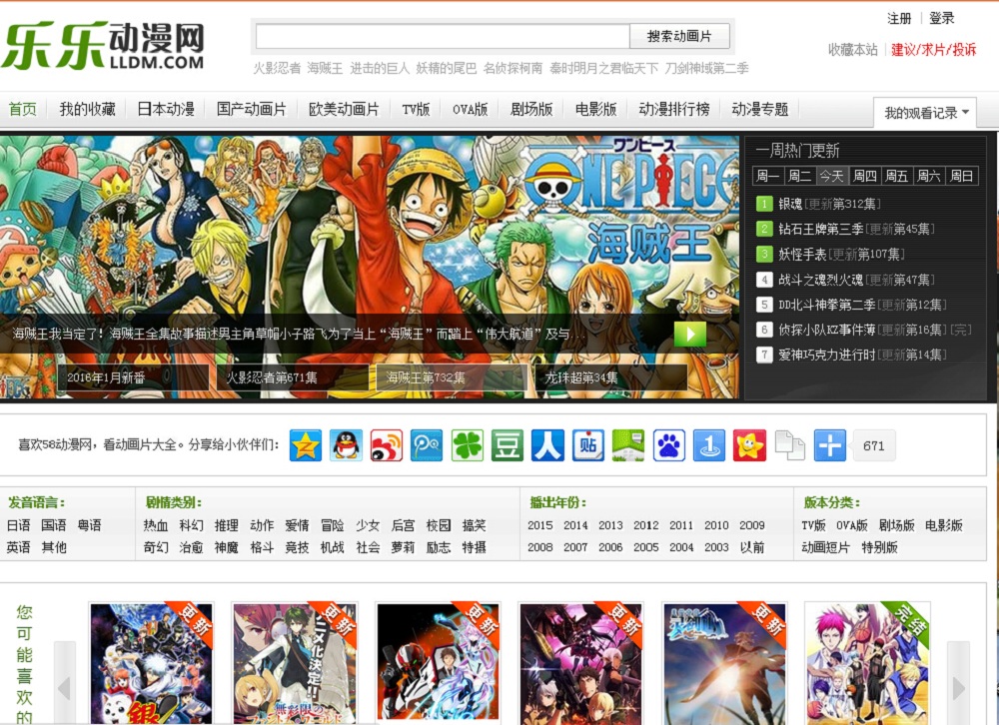Open 建议/求片/投诉 feedback link
Viewport: 999px width, 725px height.
tap(933, 50)
